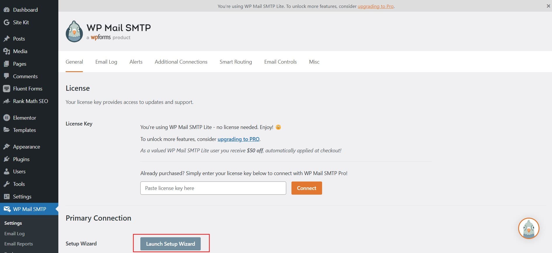
Task: Click the Pages document icon
Action: 6,64
